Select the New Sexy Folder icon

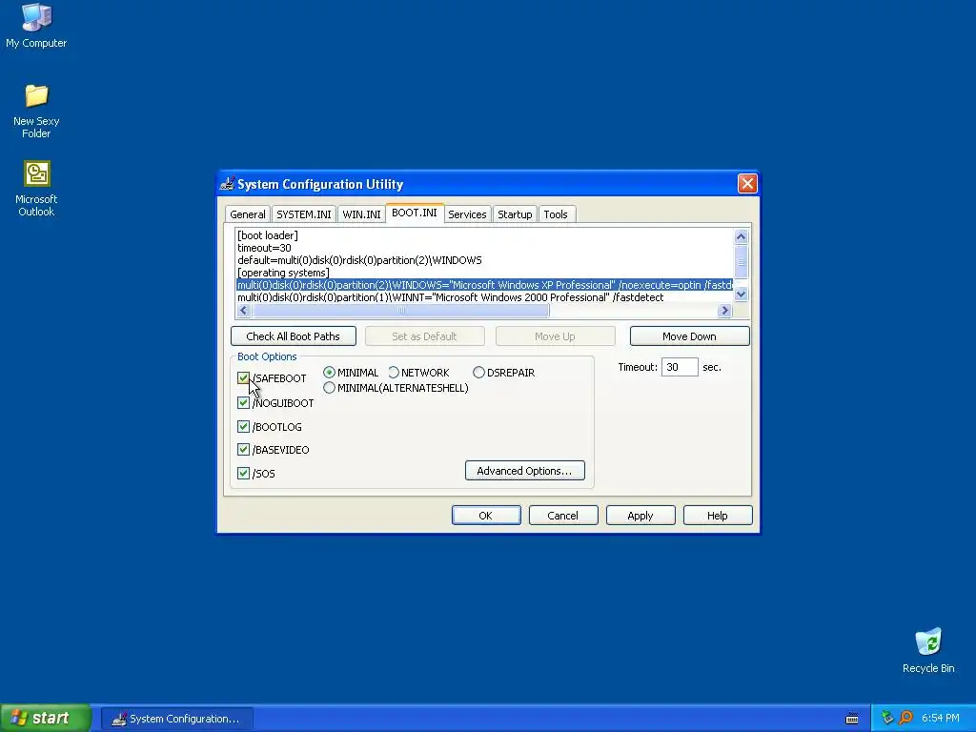[36, 111]
